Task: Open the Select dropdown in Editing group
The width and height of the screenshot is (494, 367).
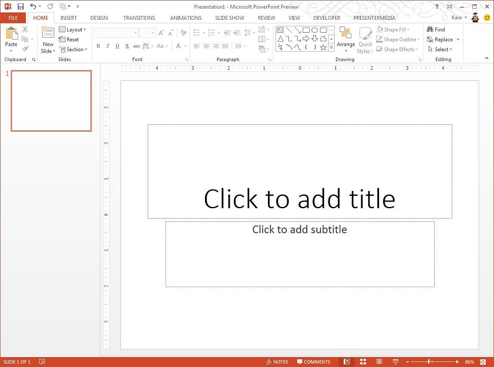Action: pyautogui.click(x=440, y=49)
